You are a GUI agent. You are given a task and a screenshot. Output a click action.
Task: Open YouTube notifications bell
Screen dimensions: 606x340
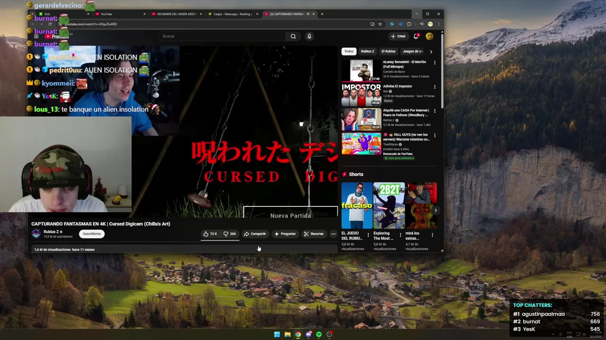[416, 36]
